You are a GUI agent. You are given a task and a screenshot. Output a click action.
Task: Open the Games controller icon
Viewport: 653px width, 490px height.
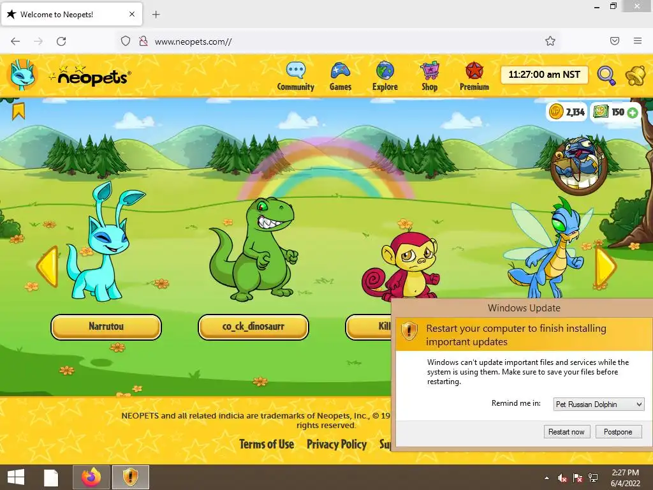(x=341, y=70)
